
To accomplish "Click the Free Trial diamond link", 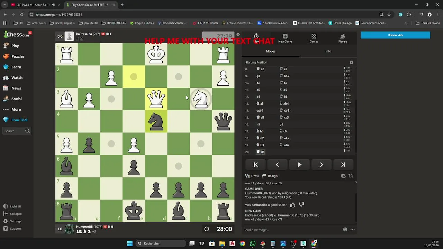I will (x=15, y=120).
